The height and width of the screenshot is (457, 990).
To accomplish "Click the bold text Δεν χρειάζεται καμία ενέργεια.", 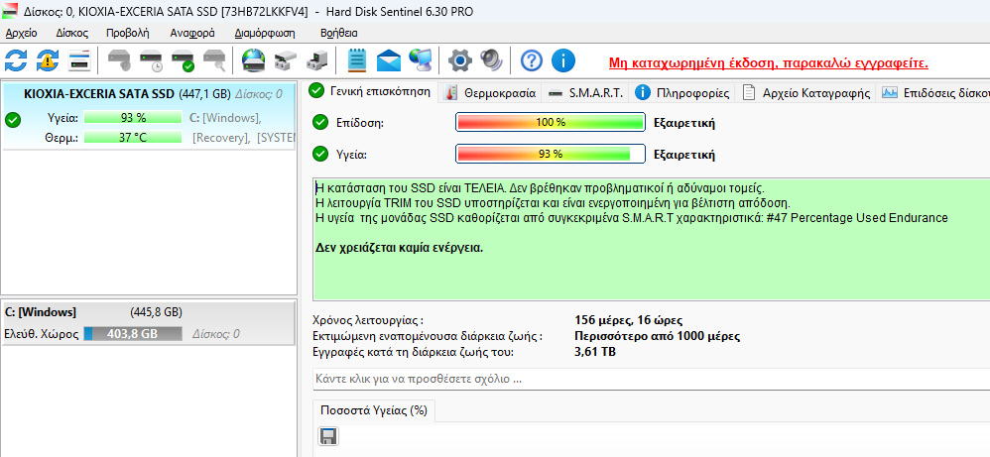I will coord(399,248).
